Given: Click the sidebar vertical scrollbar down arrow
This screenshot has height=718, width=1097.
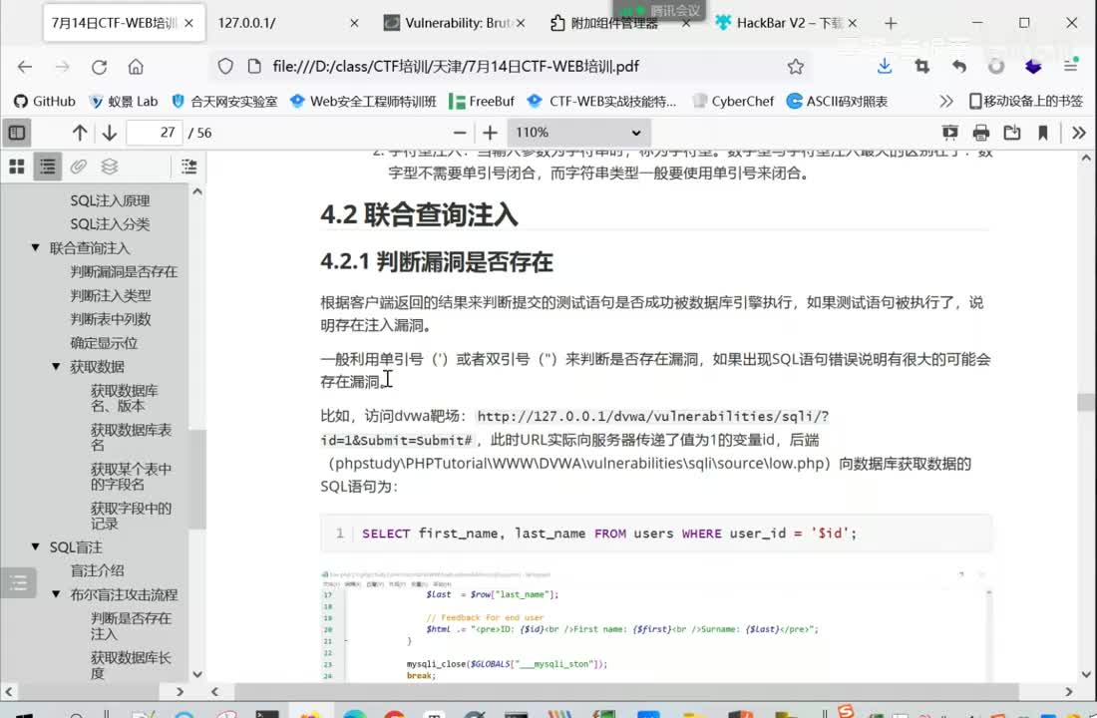Looking at the screenshot, I should [x=197, y=674].
